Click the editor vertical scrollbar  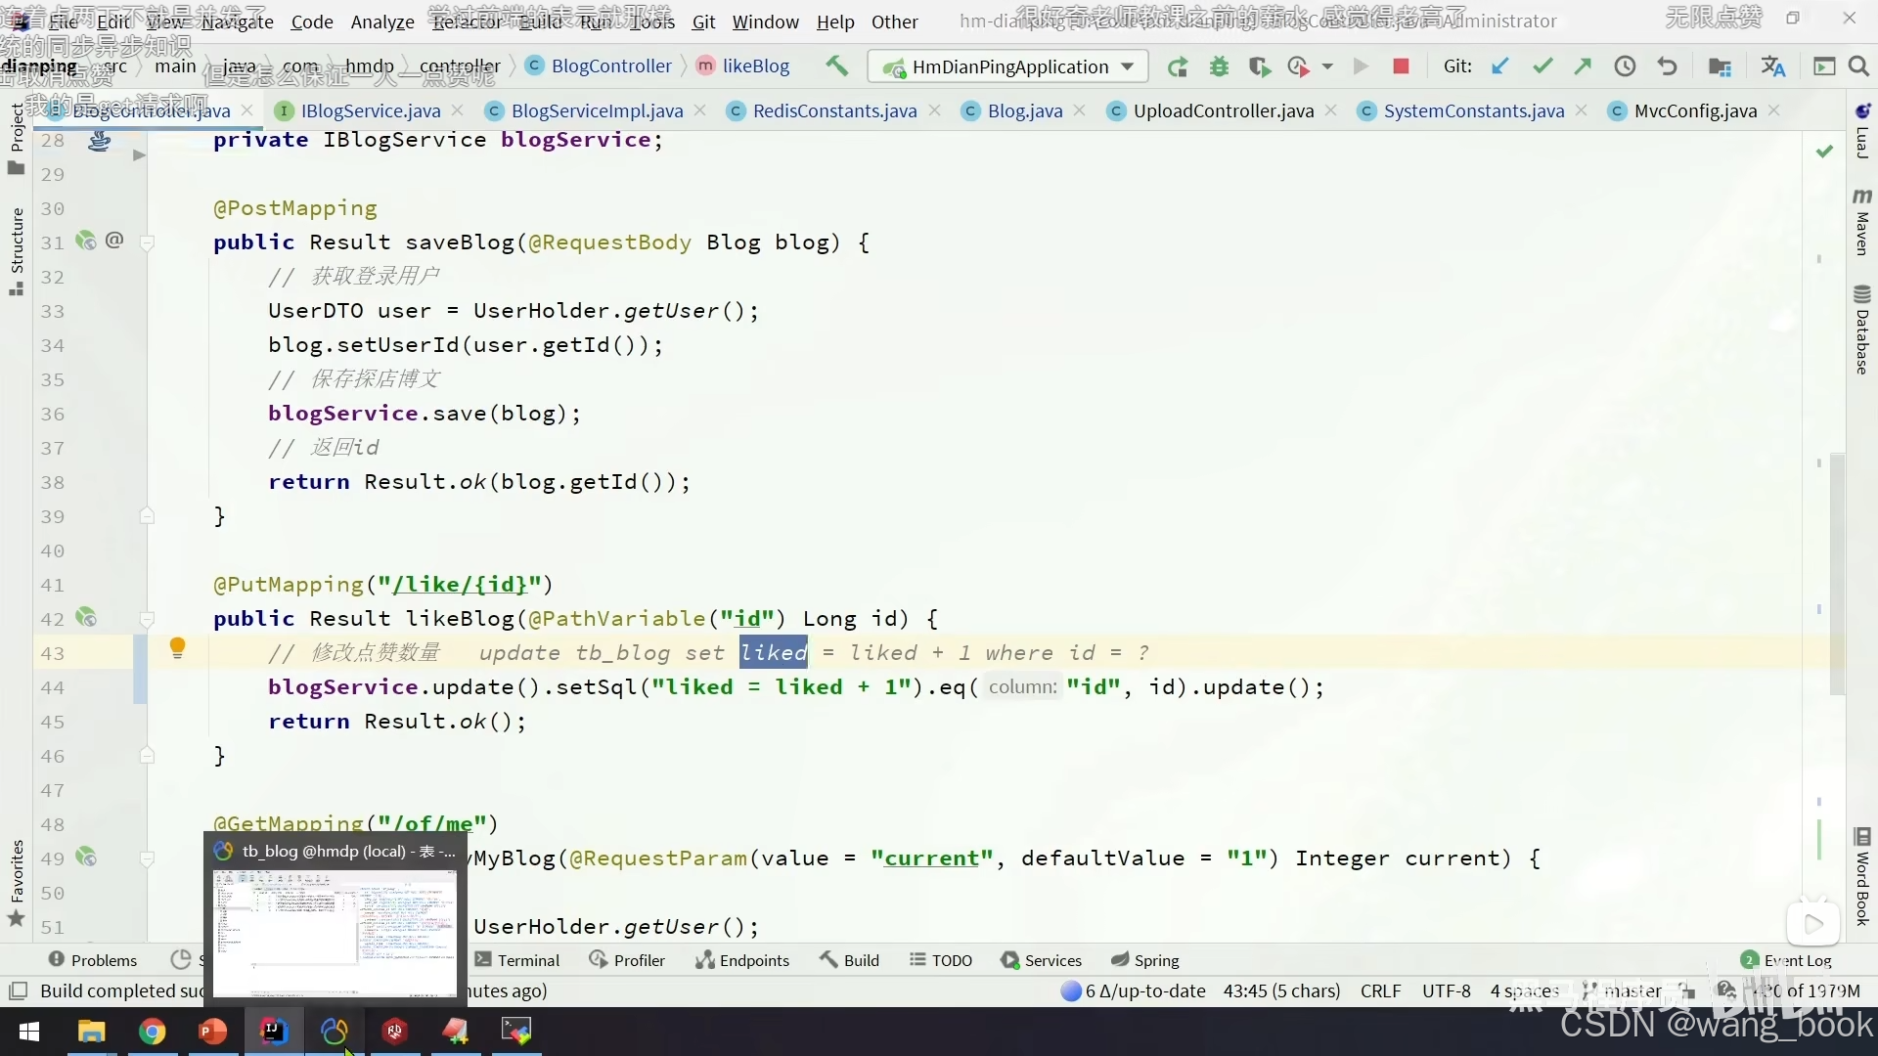click(x=1837, y=574)
